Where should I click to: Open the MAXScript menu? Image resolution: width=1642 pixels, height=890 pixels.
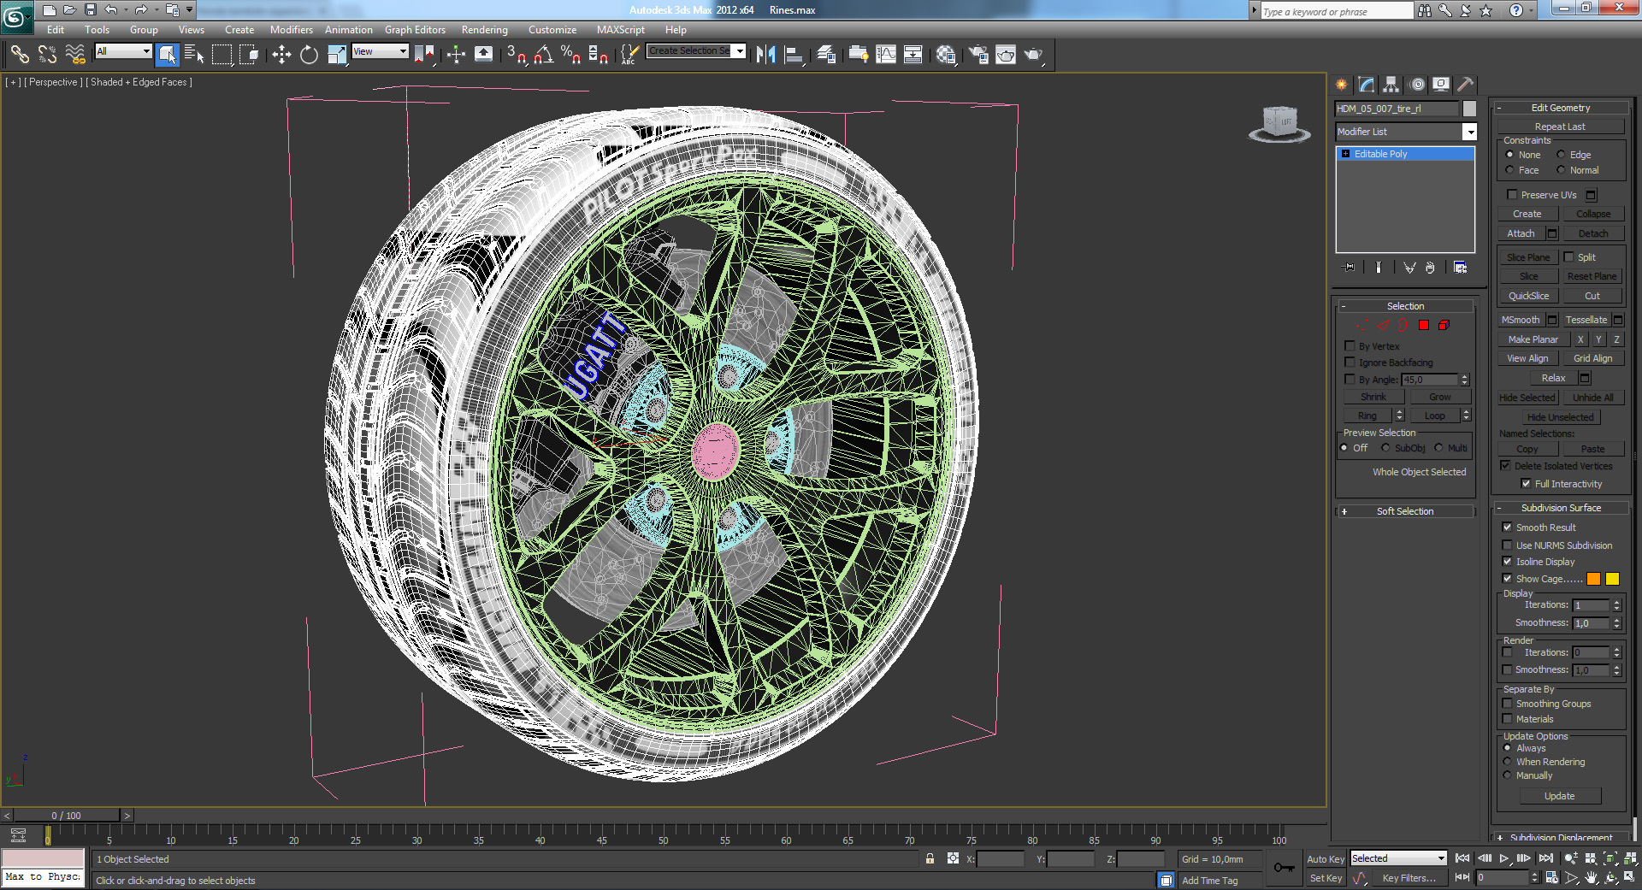point(621,30)
